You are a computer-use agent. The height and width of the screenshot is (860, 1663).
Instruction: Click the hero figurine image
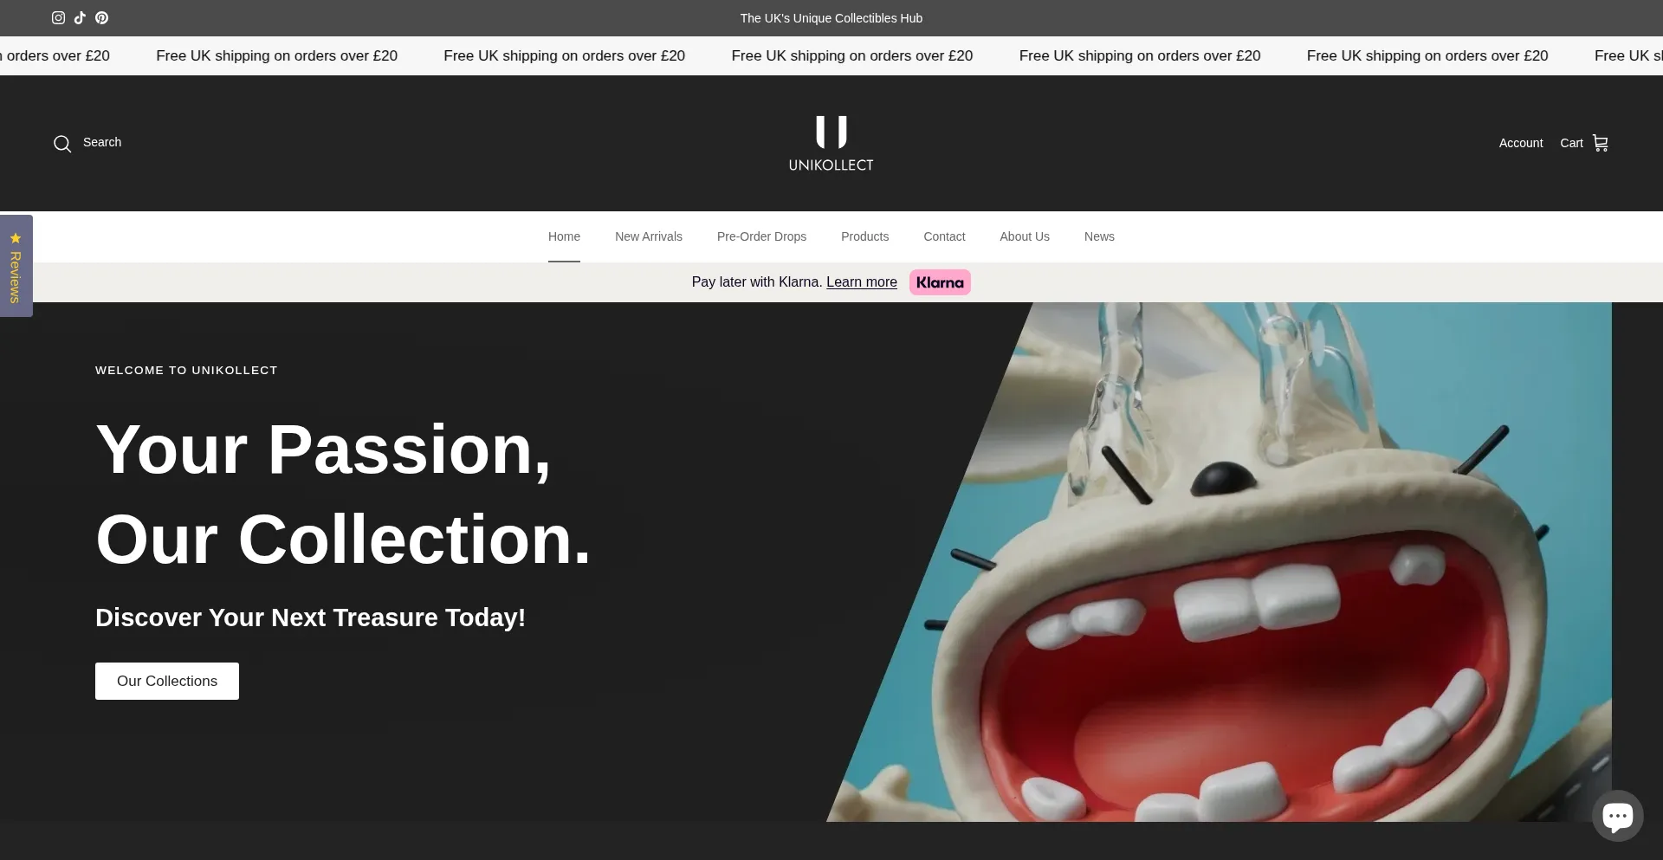[x=1256, y=589]
